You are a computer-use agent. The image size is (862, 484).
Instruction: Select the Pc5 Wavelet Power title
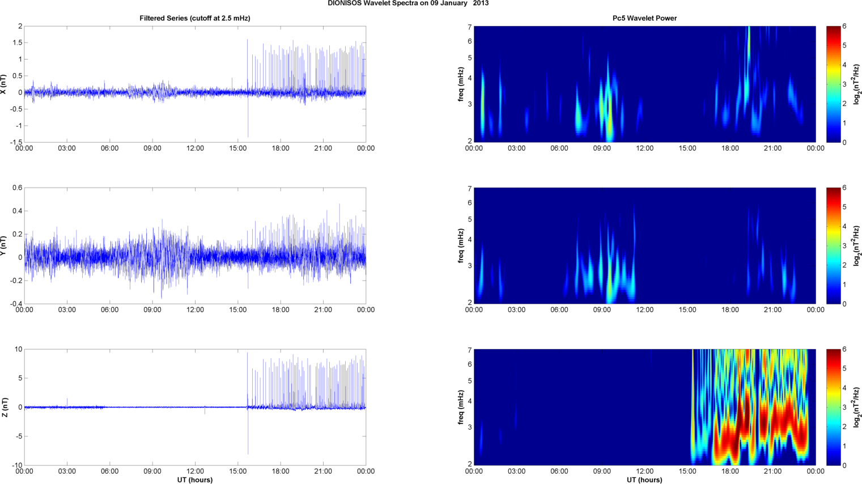tap(644, 18)
